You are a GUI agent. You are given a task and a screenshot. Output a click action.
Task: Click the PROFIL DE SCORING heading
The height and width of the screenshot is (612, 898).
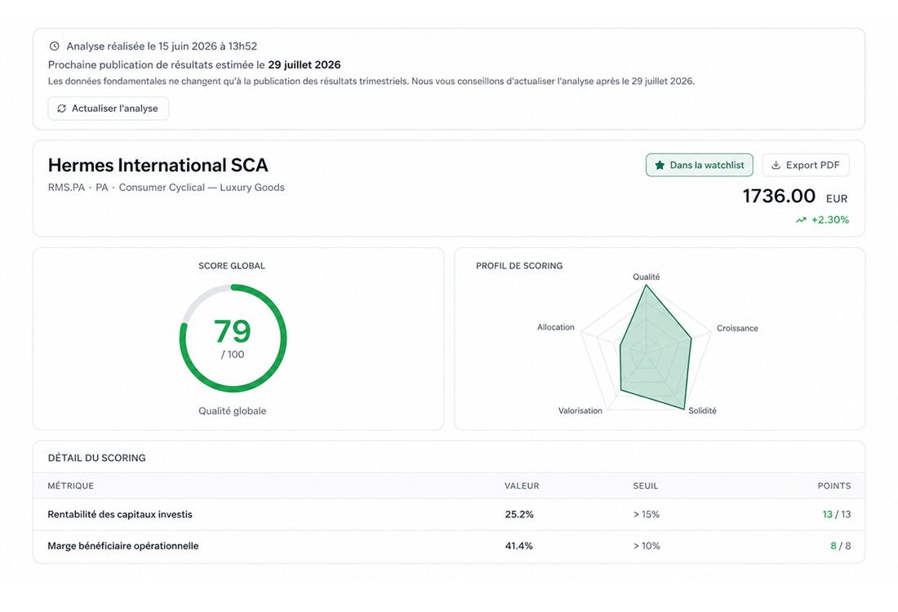[519, 266]
